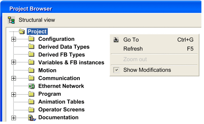Screen dimensions: 204x124
Task: Expand the Documentation node
Action: click(x=14, y=118)
